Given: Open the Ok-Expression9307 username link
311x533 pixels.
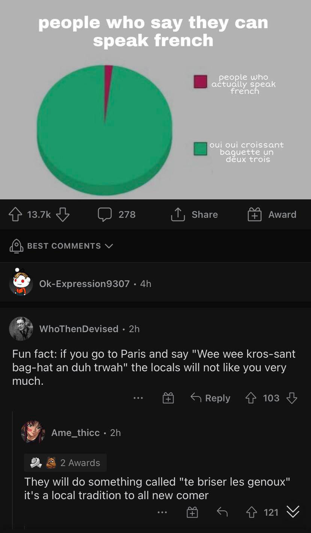Looking at the screenshot, I should pos(84,284).
